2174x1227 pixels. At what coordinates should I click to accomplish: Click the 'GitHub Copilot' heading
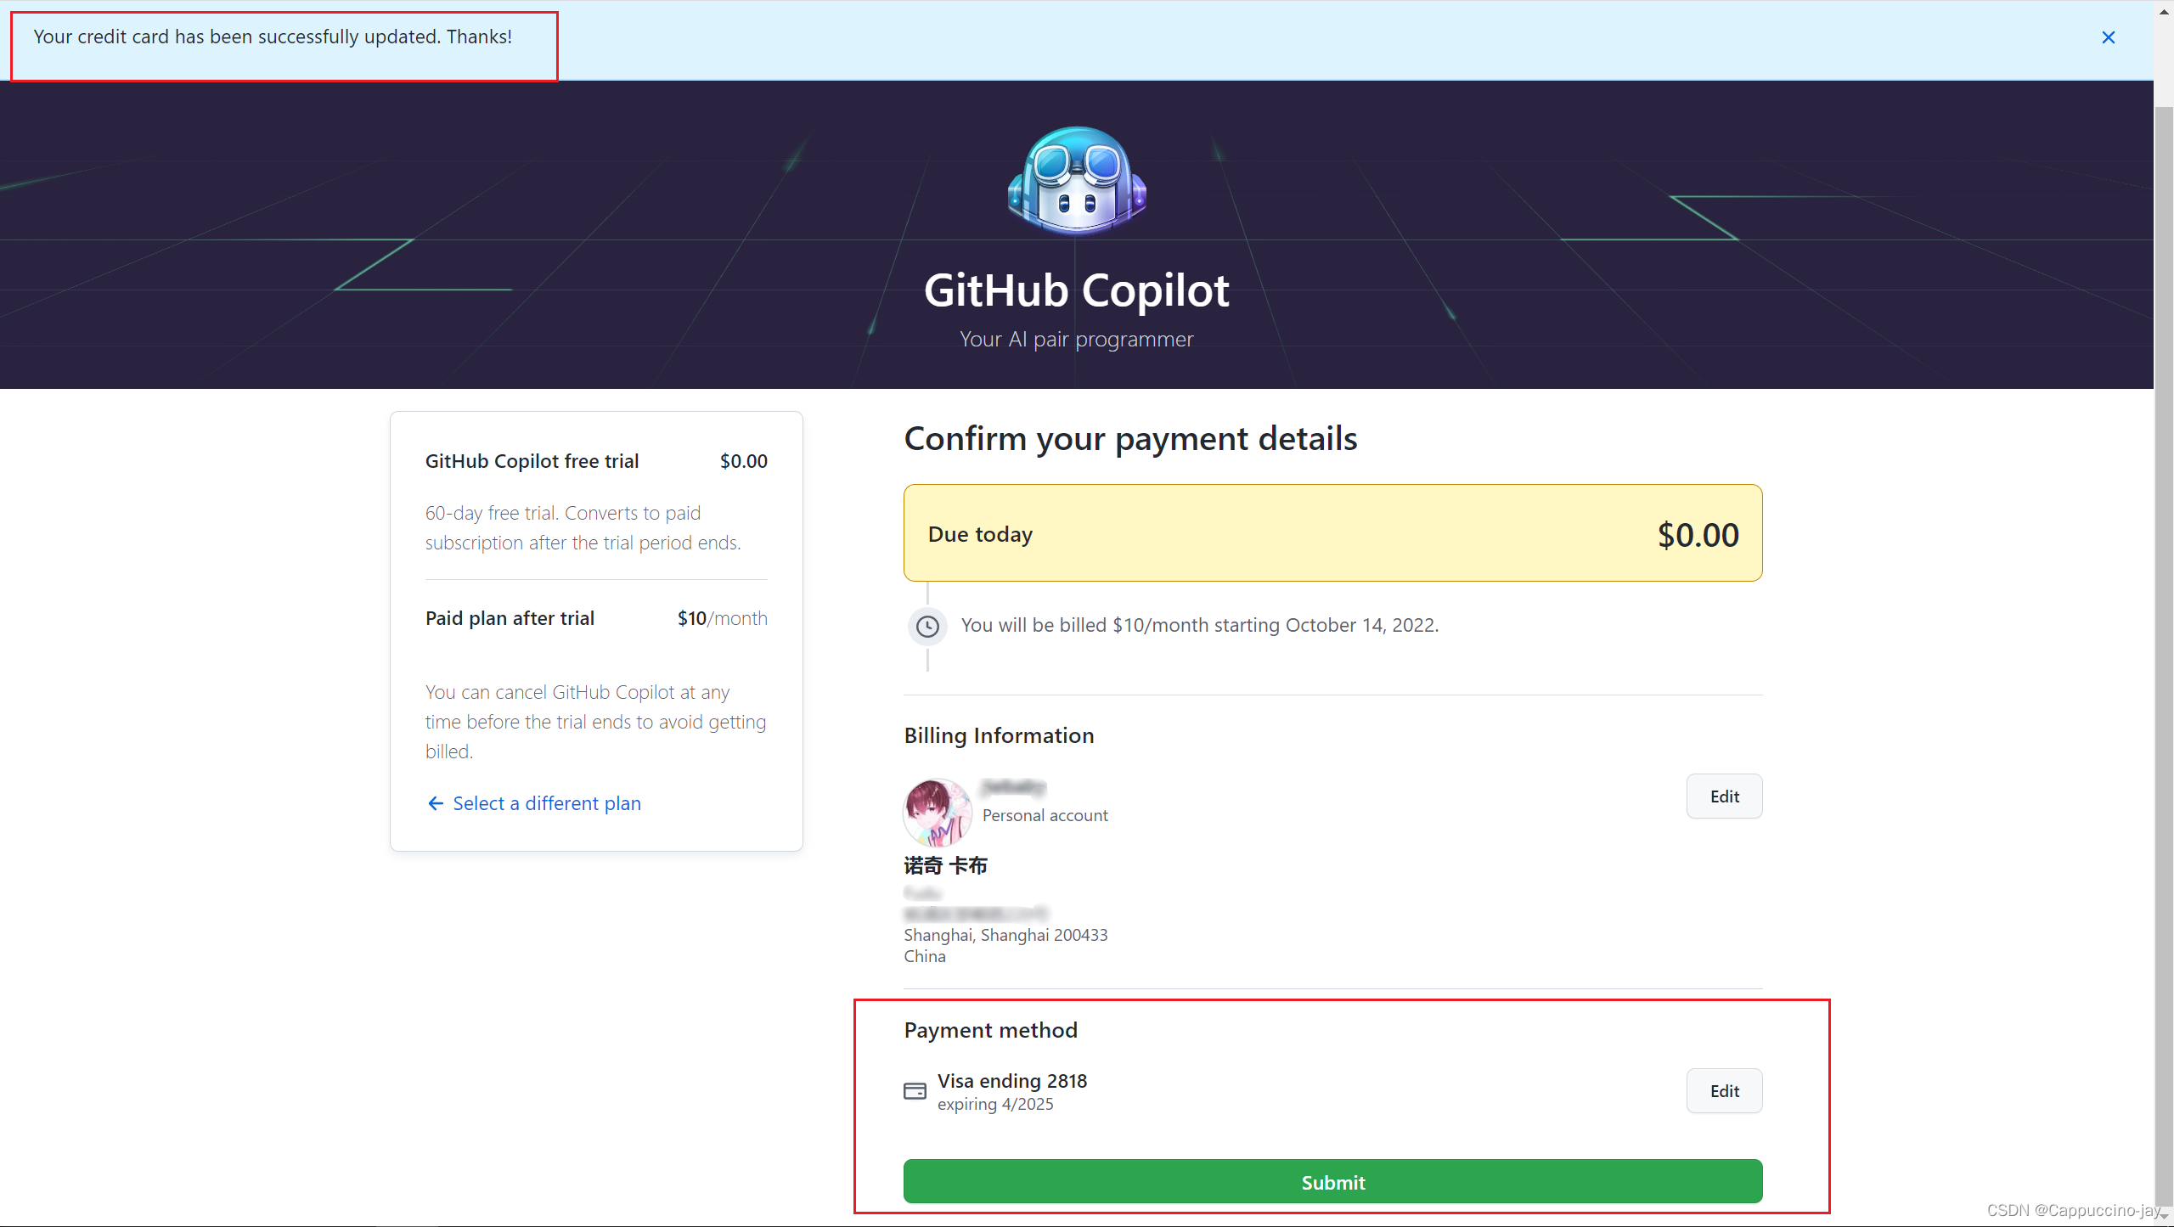[1077, 290]
